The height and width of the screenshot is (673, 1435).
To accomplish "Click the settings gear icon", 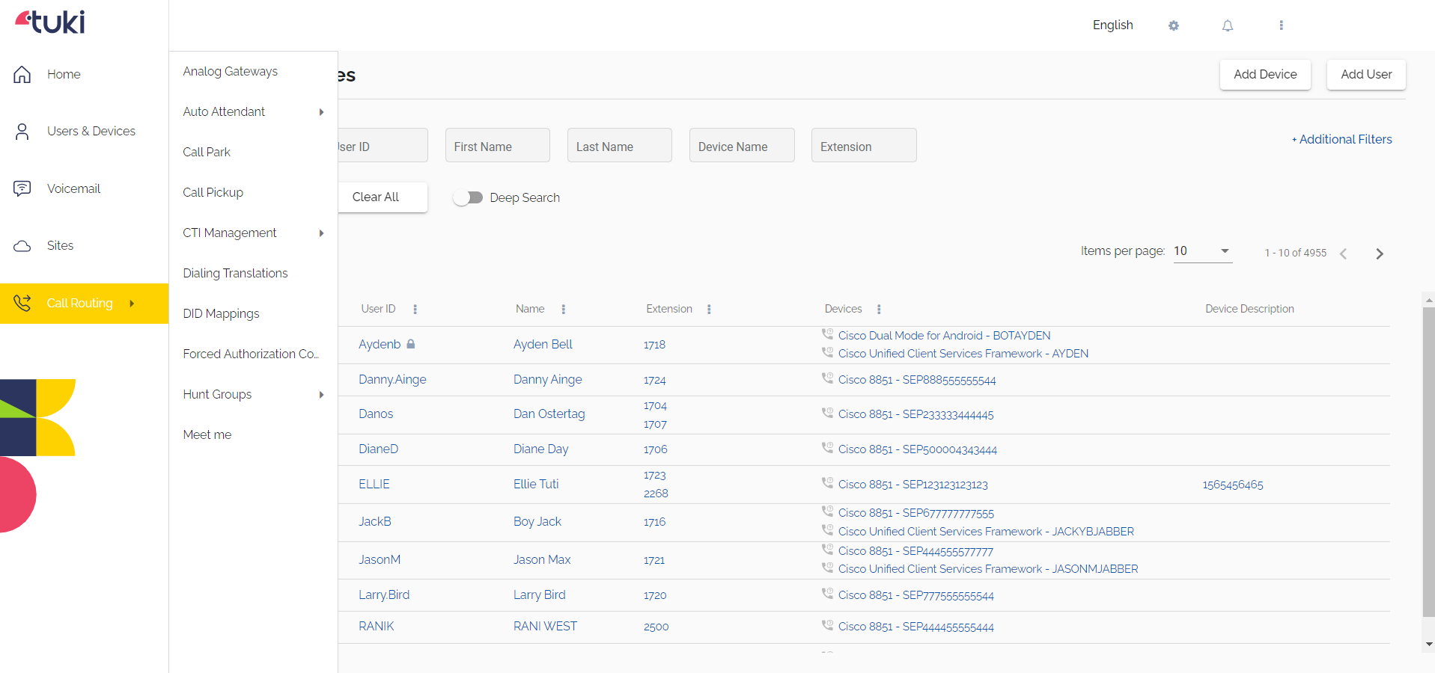I will pos(1173,25).
